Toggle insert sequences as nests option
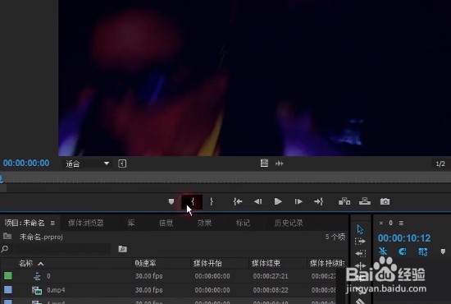Viewport: 451px width, 304px height. 383,251
